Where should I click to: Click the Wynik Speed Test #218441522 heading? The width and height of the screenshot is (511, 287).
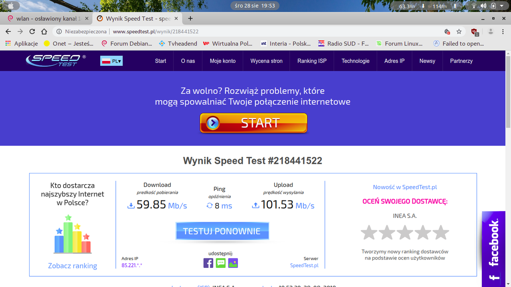coord(253,161)
